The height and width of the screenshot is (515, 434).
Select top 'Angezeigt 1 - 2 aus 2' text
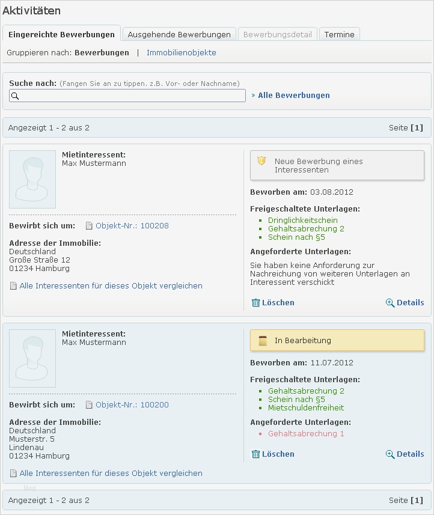coord(49,128)
